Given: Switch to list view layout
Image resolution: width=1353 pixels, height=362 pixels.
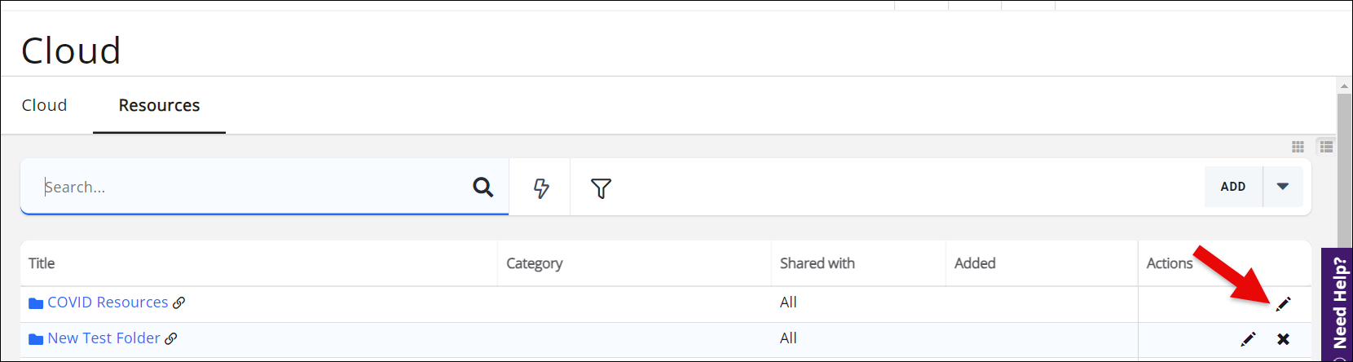Looking at the screenshot, I should pyautogui.click(x=1326, y=147).
